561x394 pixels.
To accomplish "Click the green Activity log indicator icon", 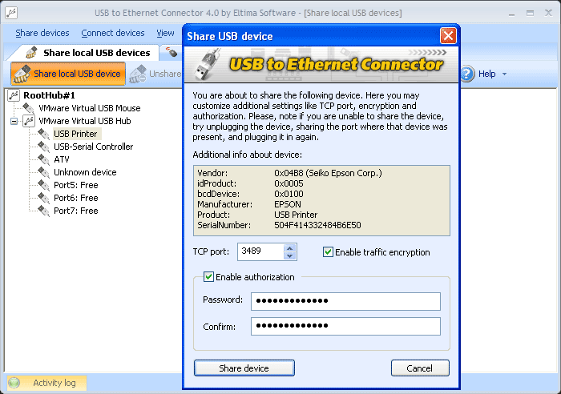I will 14,383.
